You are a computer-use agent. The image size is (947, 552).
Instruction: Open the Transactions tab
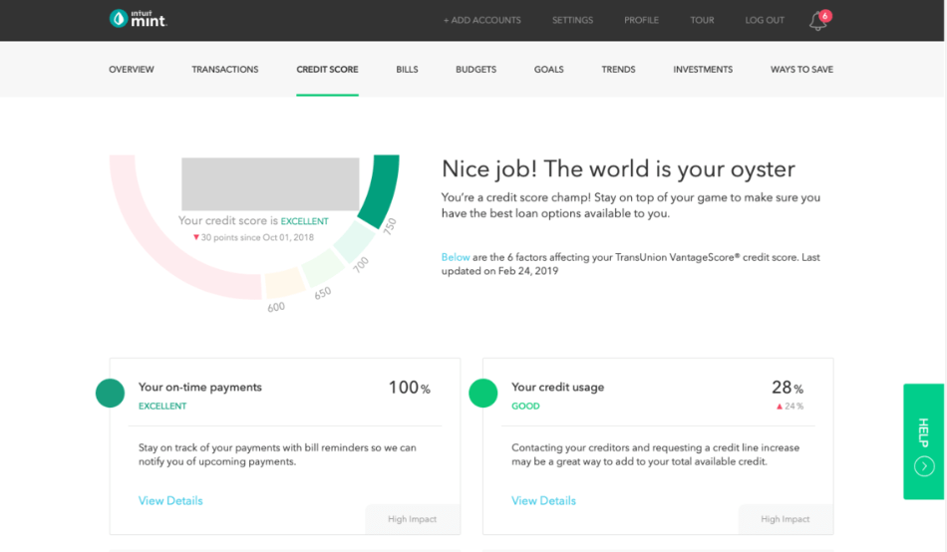click(x=224, y=70)
